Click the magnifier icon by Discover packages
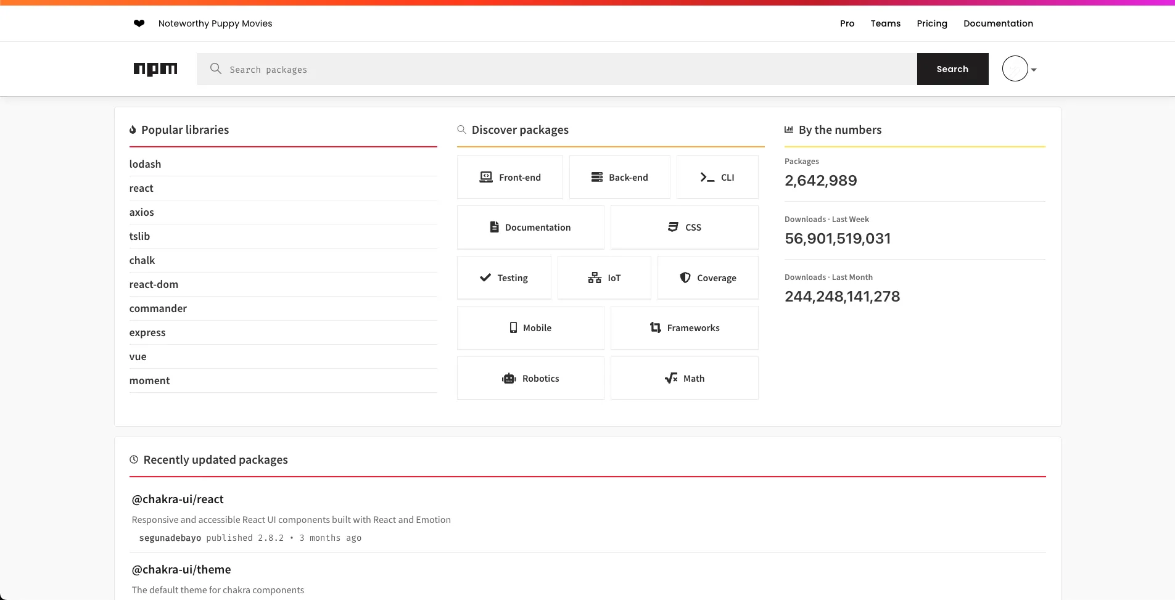Screen dimensions: 1175x600 (x=461, y=129)
